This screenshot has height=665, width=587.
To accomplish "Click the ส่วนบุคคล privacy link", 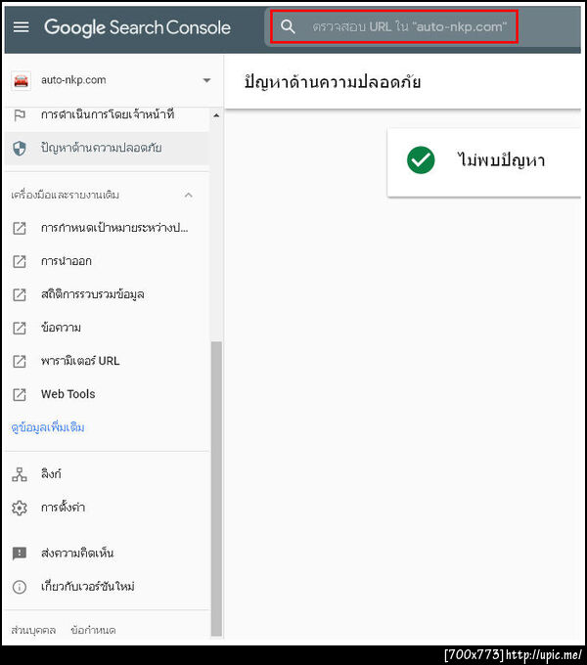I will coord(33,630).
